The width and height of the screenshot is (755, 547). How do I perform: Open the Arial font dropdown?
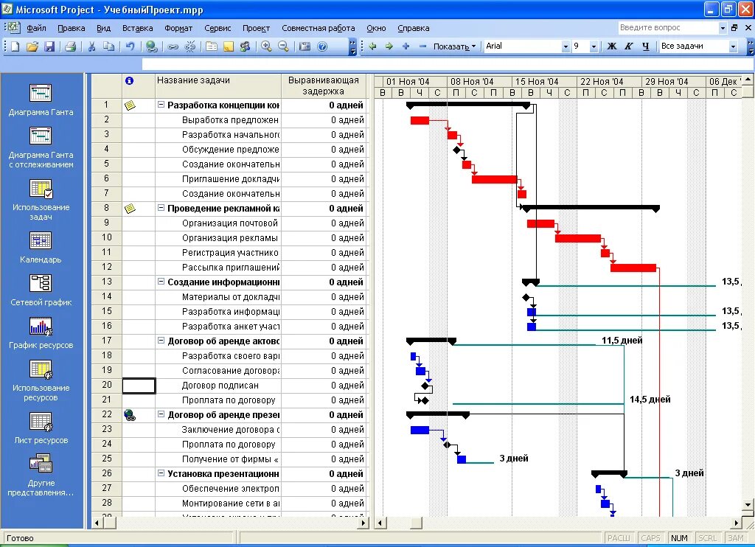(x=566, y=46)
